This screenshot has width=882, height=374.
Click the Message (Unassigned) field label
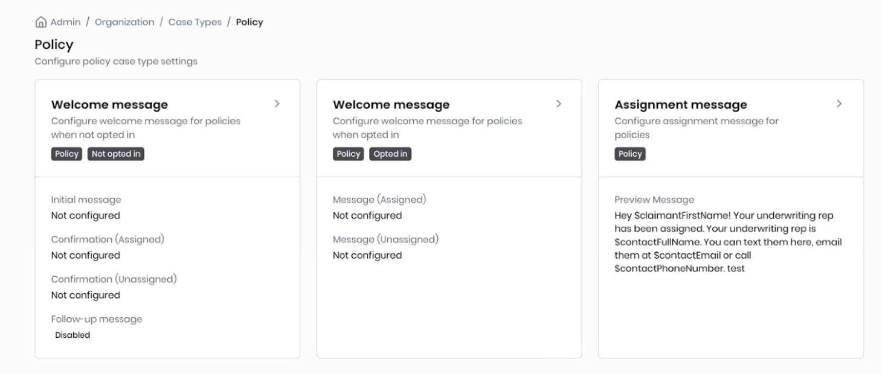click(x=385, y=239)
